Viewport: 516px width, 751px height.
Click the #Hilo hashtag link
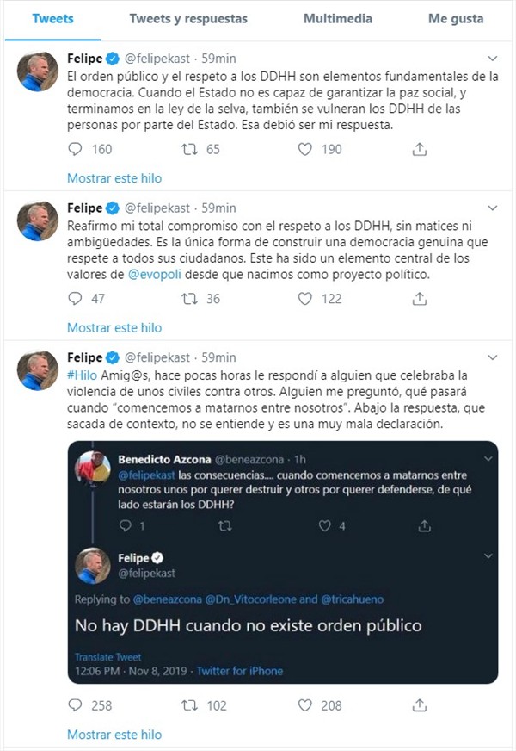pos(83,375)
